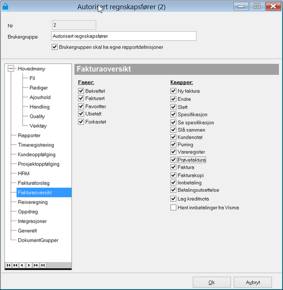283x290 pixels.
Task: Toggle the Ubetalt checkbox
Action: point(81,113)
